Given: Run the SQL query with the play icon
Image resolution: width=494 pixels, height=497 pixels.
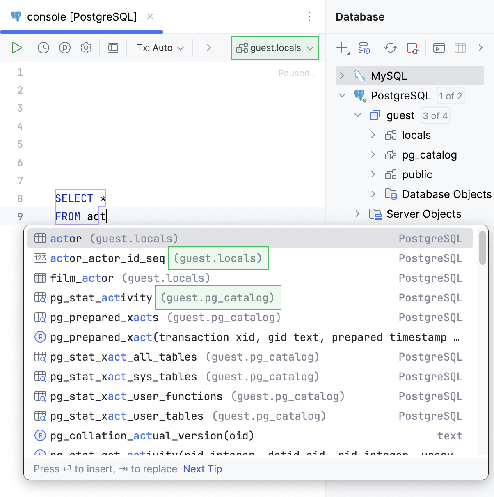Looking at the screenshot, I should pyautogui.click(x=17, y=48).
